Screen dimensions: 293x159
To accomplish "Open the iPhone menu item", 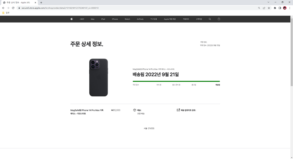I will coord(115,19).
